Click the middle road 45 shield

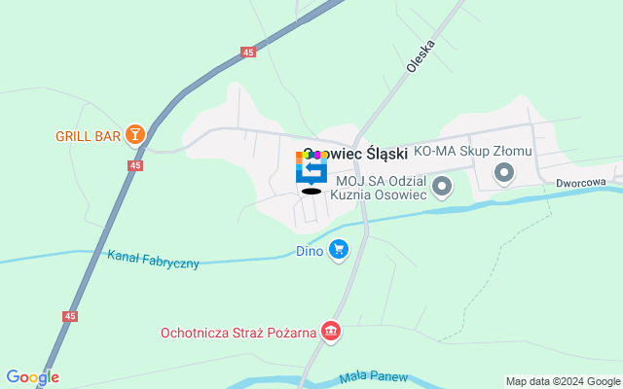(135, 165)
